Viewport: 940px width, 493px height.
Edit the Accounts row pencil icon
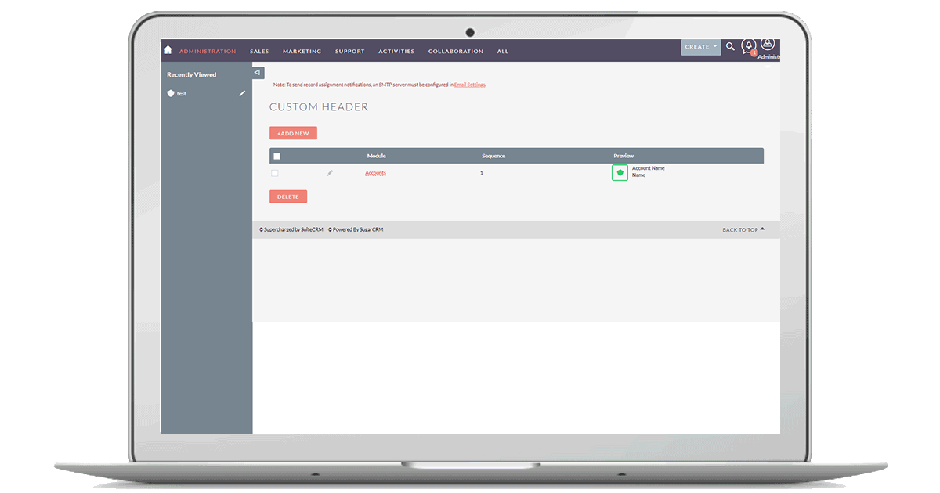[x=330, y=173]
